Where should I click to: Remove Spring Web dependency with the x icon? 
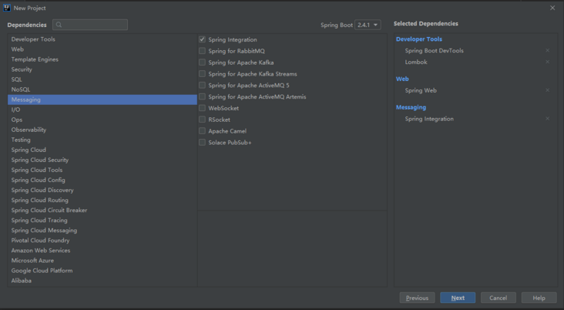pyautogui.click(x=548, y=91)
